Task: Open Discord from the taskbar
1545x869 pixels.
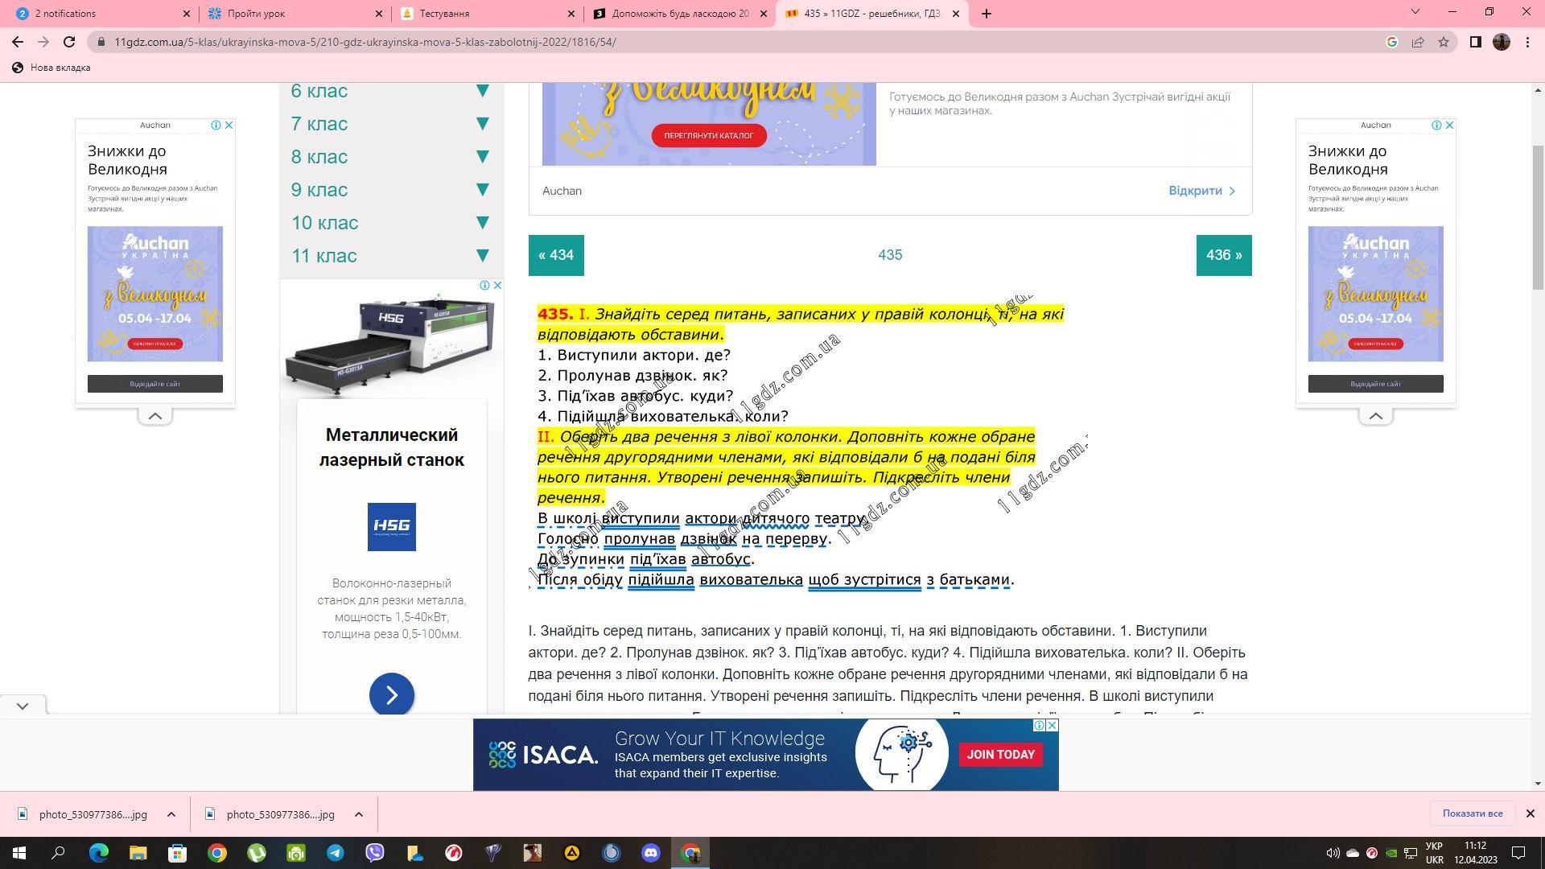Action: click(651, 853)
